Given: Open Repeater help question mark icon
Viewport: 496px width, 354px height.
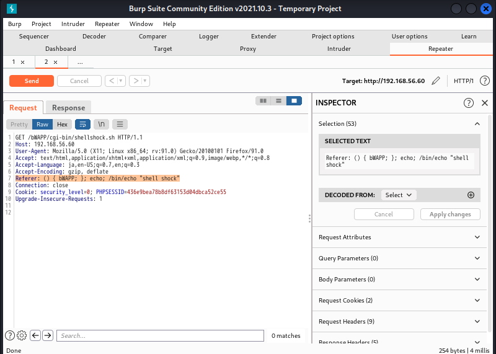Looking at the screenshot, I should point(485,81).
